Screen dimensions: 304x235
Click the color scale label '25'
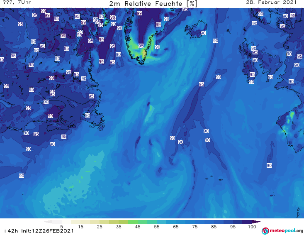click(x=100, y=227)
